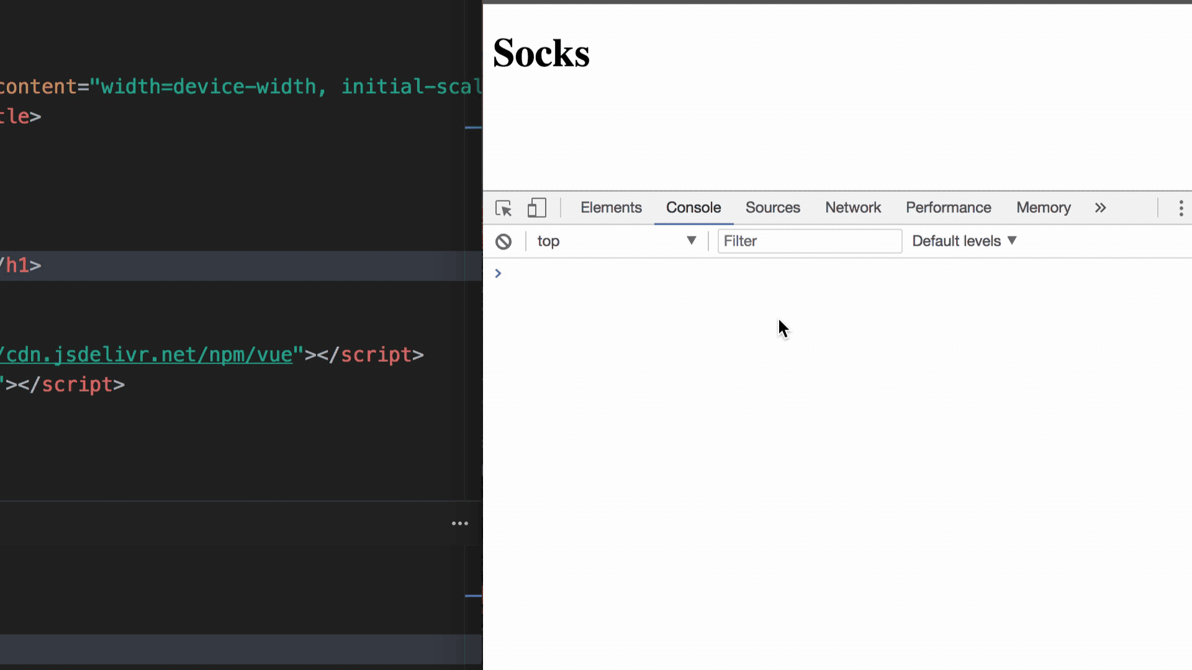This screenshot has width=1192, height=670.
Task: Click the clear console prohibition icon
Action: point(503,241)
